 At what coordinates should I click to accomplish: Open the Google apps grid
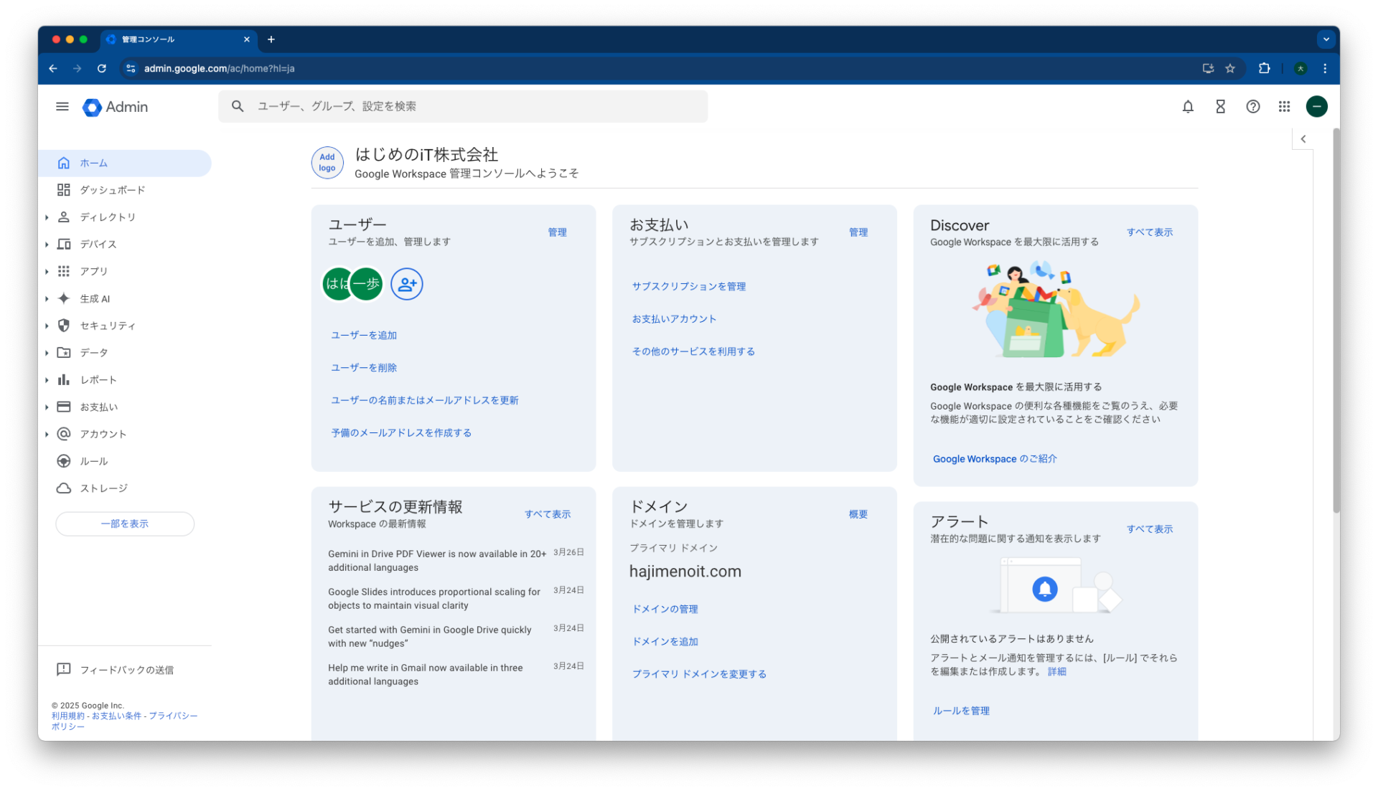(1284, 107)
